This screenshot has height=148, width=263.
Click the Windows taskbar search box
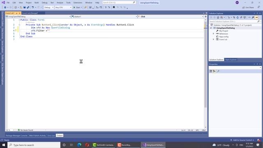pos(34,145)
